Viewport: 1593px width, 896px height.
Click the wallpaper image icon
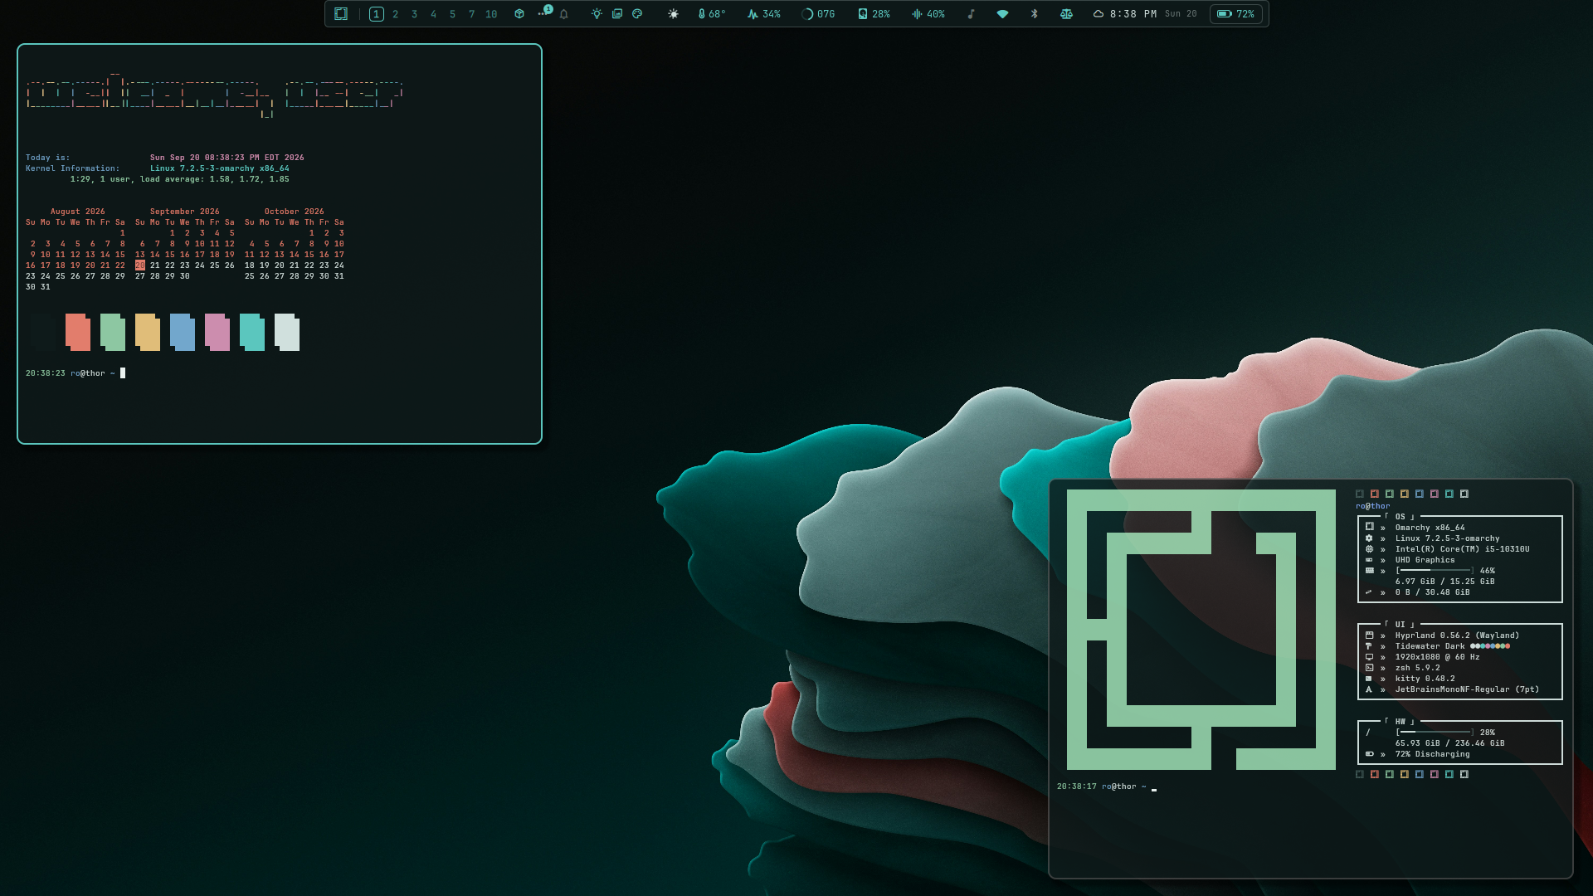click(x=617, y=14)
